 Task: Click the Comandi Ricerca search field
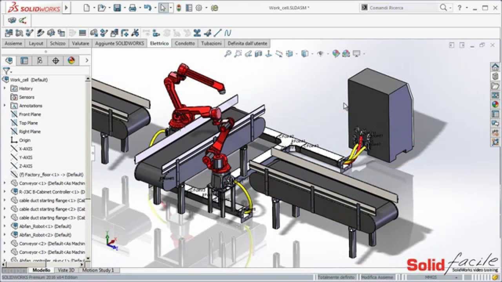click(x=400, y=7)
